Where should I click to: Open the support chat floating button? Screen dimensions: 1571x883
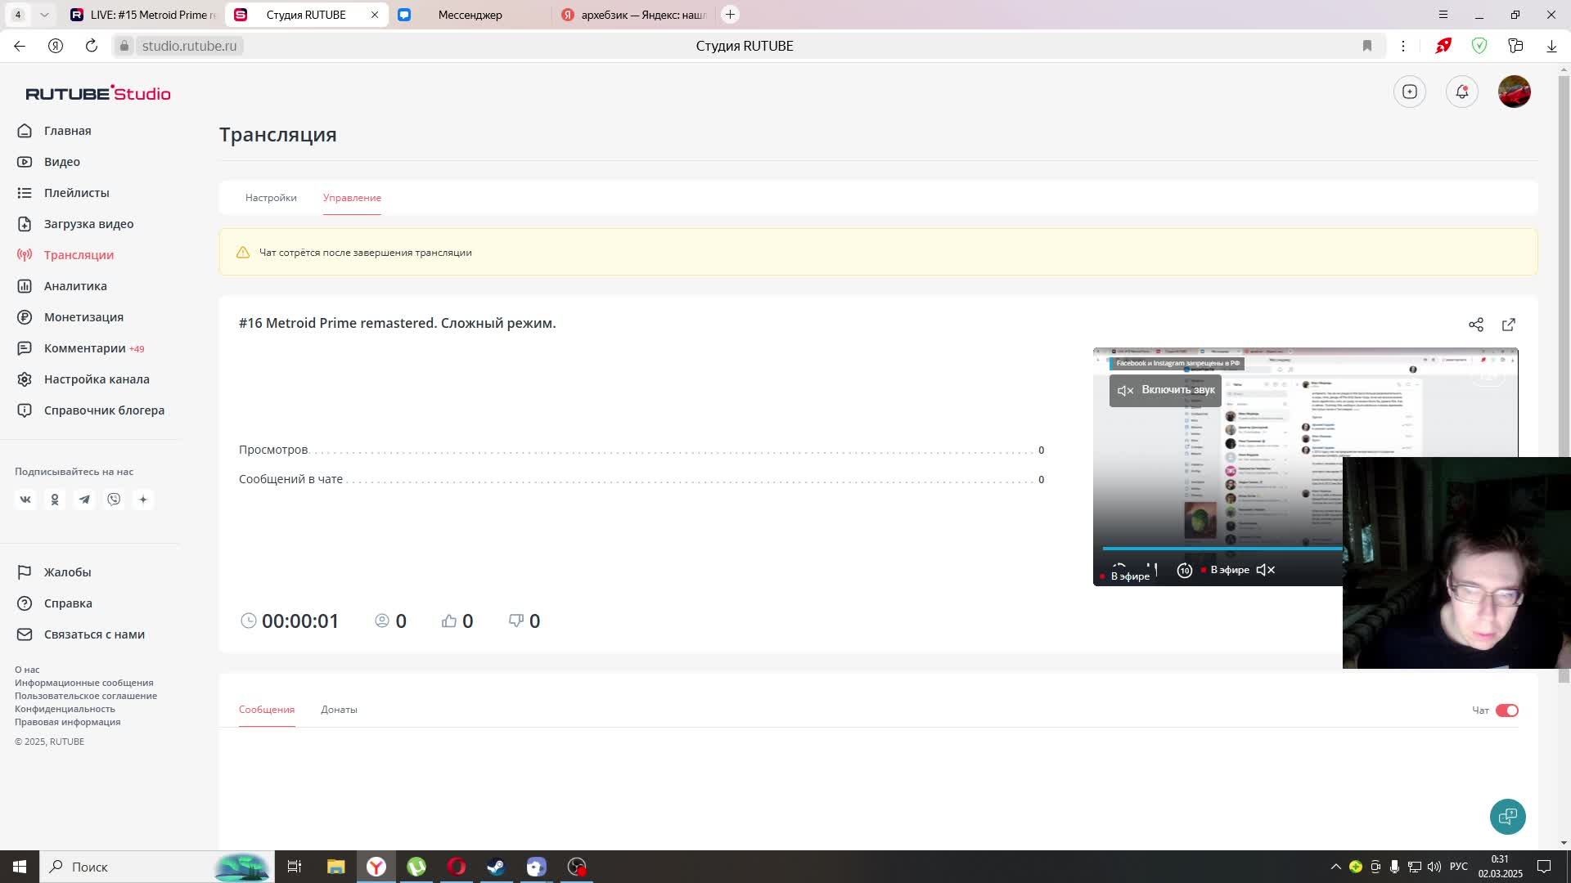coord(1507,816)
